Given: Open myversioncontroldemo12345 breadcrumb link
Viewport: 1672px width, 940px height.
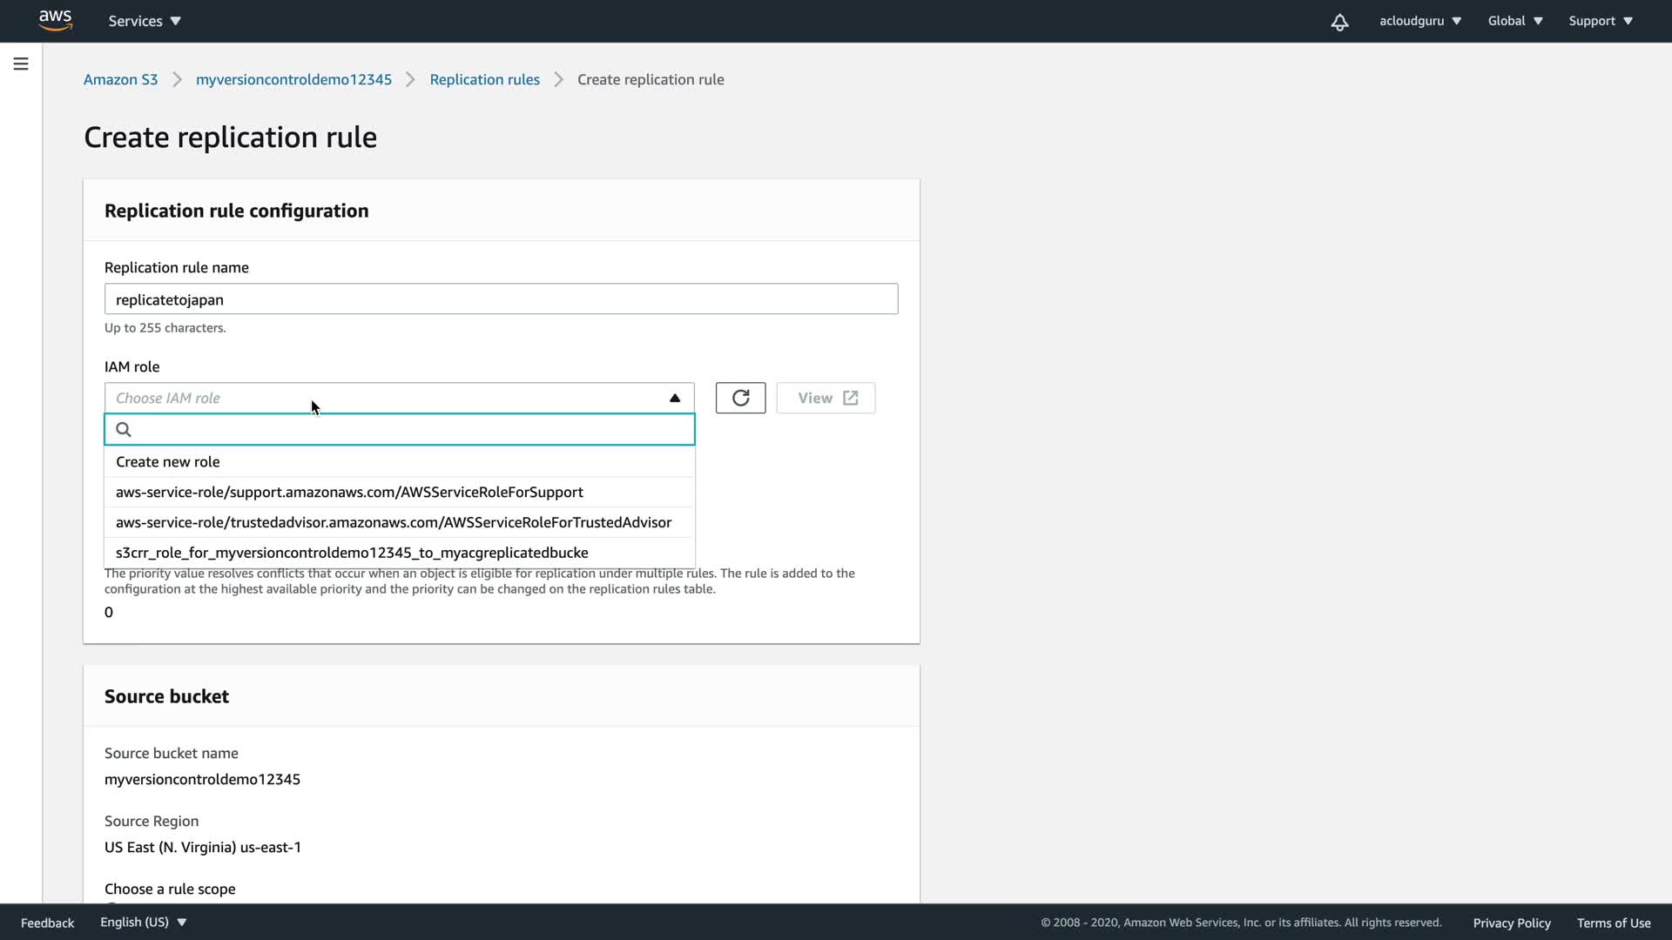Looking at the screenshot, I should [293, 79].
